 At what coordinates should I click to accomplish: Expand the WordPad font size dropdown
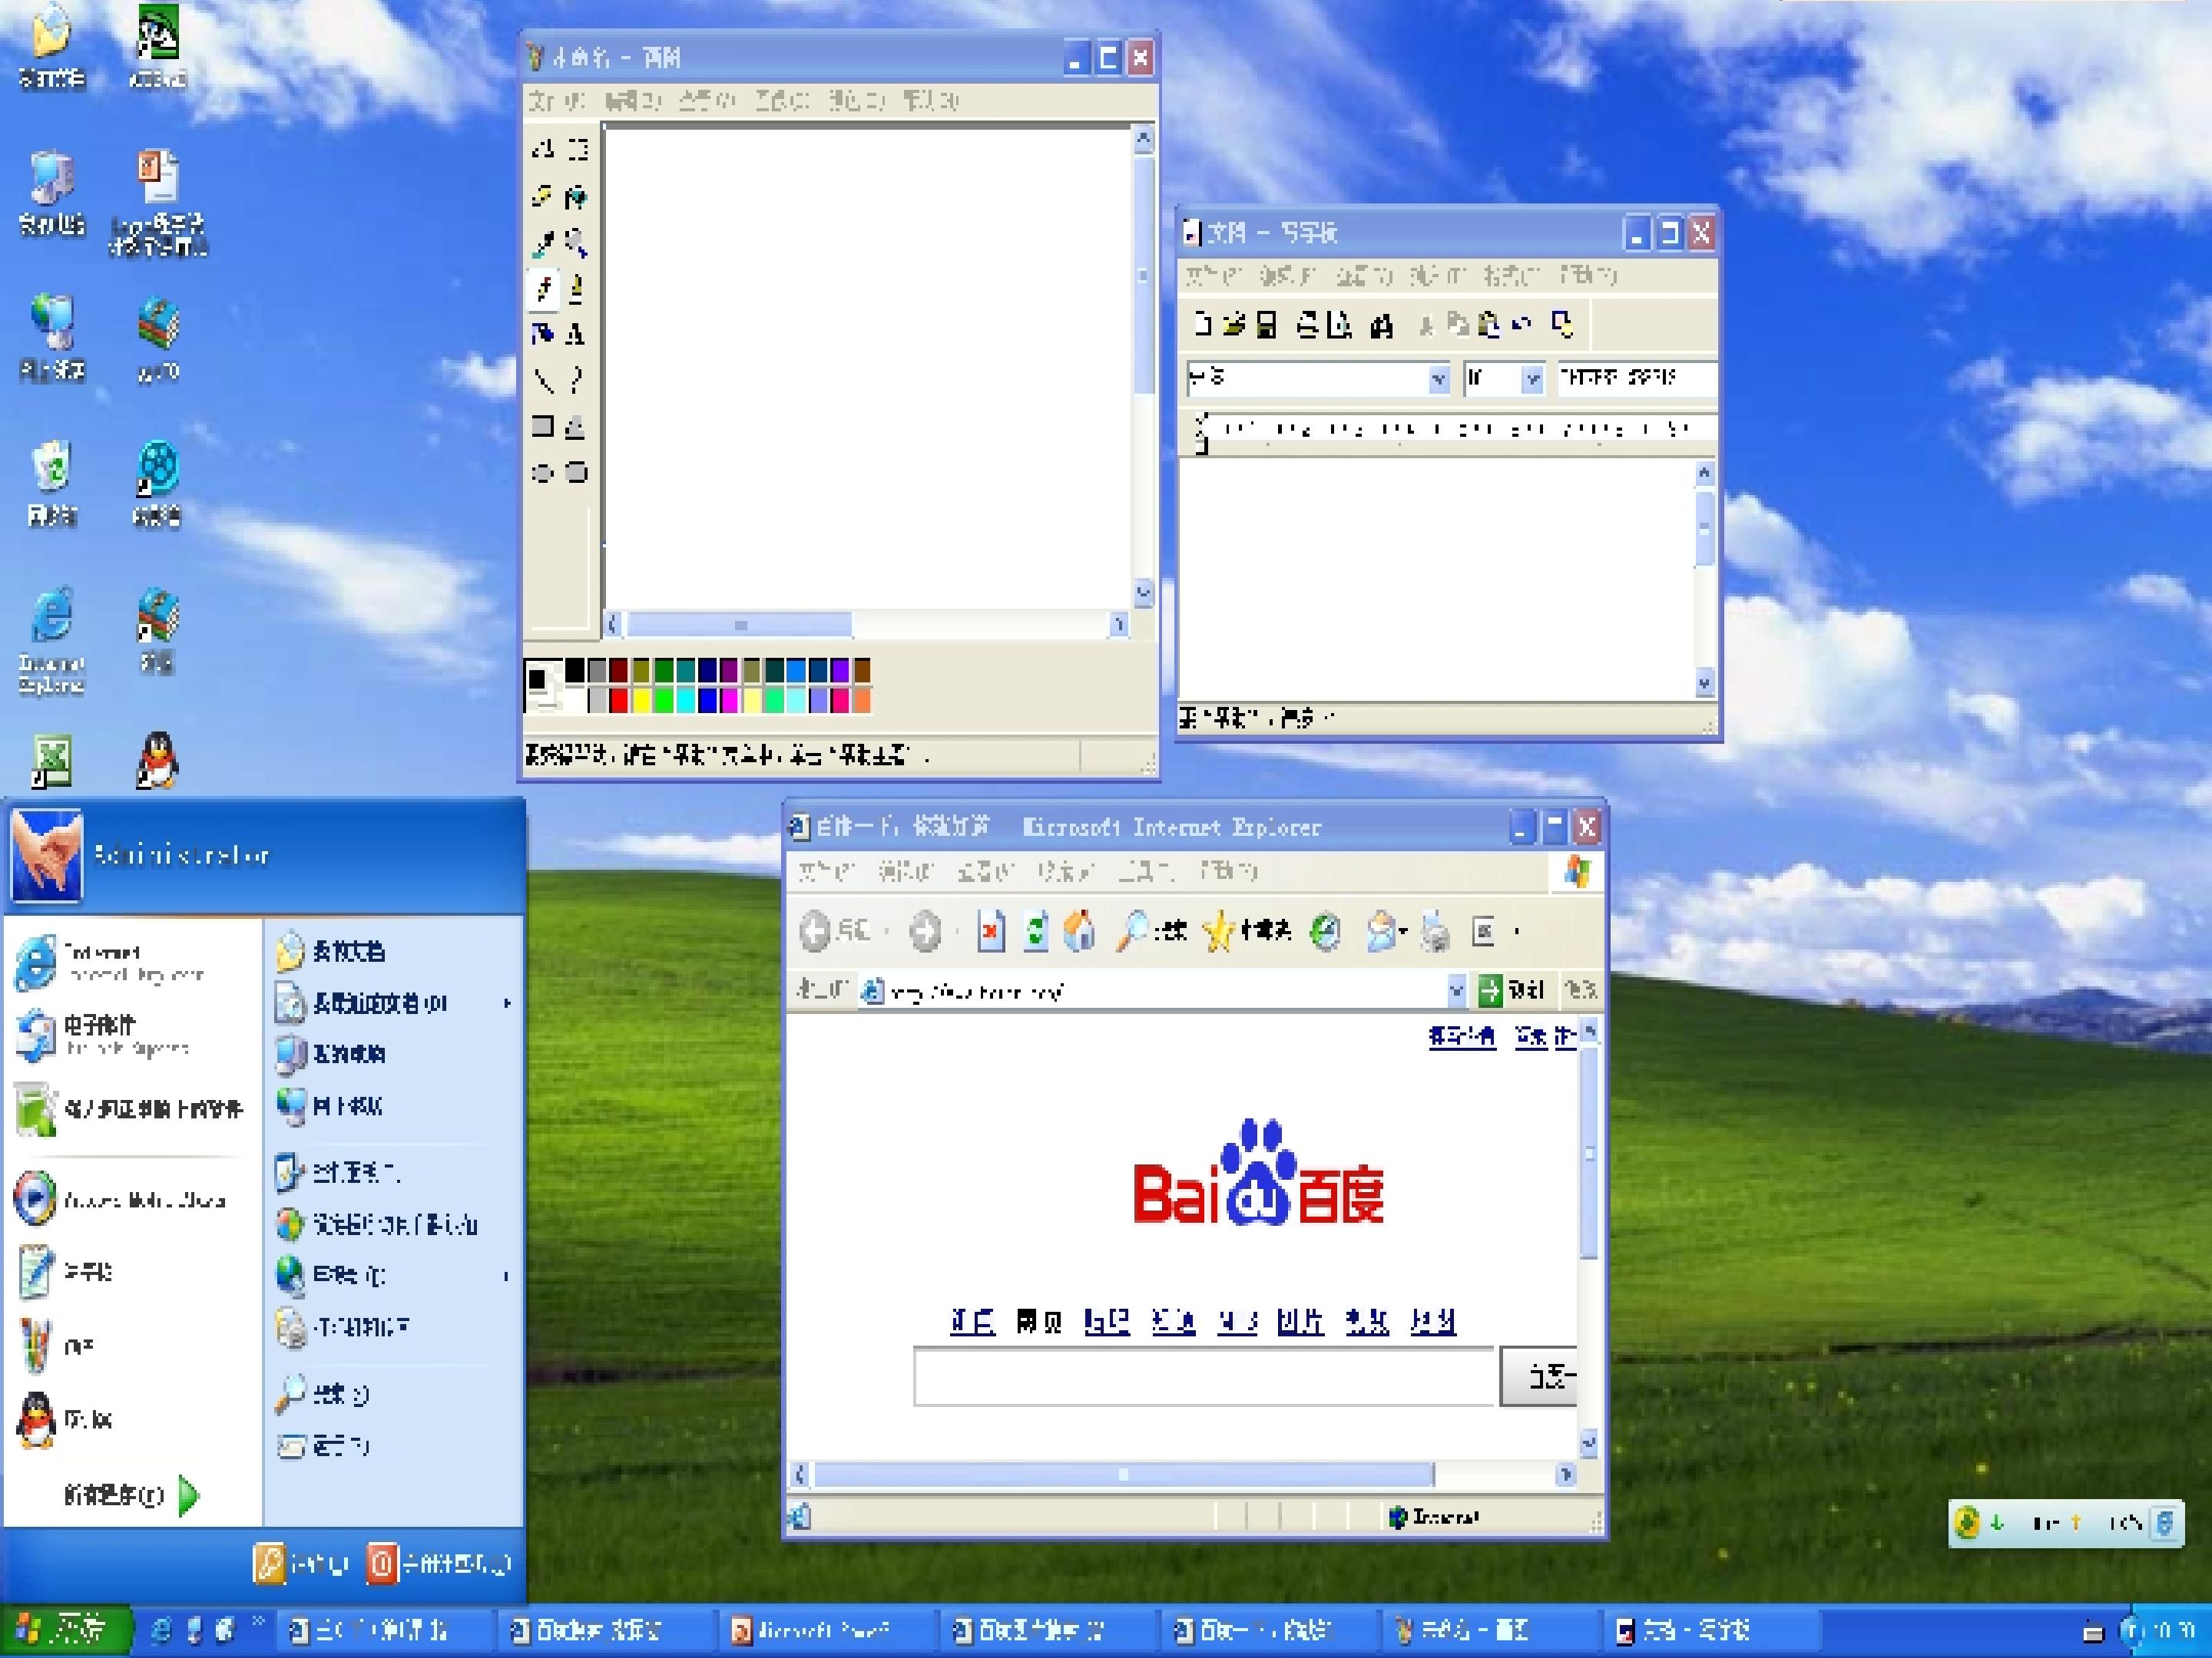(1532, 378)
